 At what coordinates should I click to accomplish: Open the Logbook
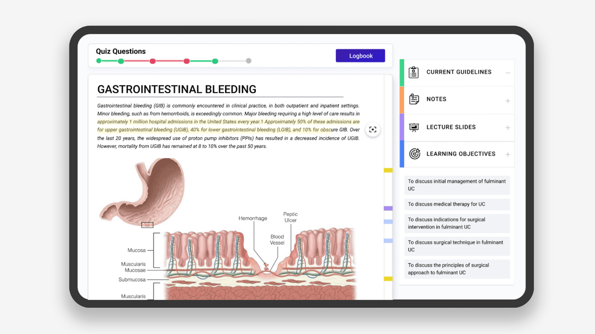(360, 56)
